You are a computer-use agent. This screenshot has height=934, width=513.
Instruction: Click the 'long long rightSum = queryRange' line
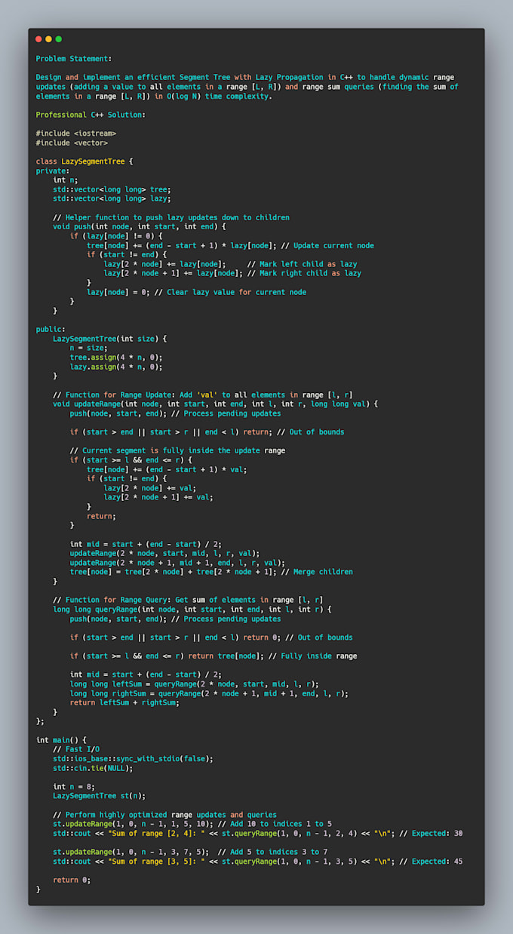(209, 693)
